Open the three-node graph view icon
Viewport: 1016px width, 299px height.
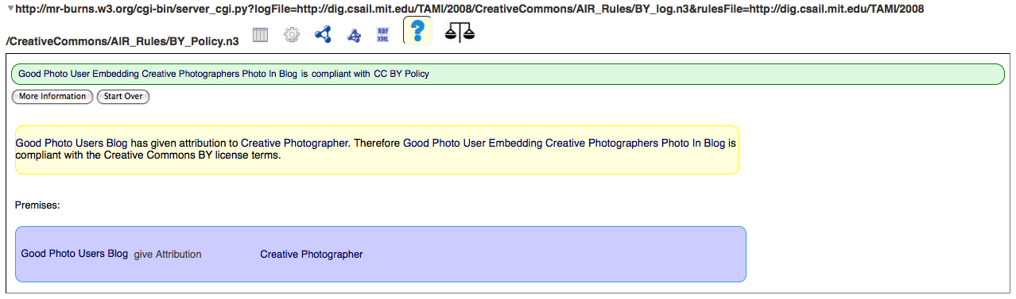[323, 35]
